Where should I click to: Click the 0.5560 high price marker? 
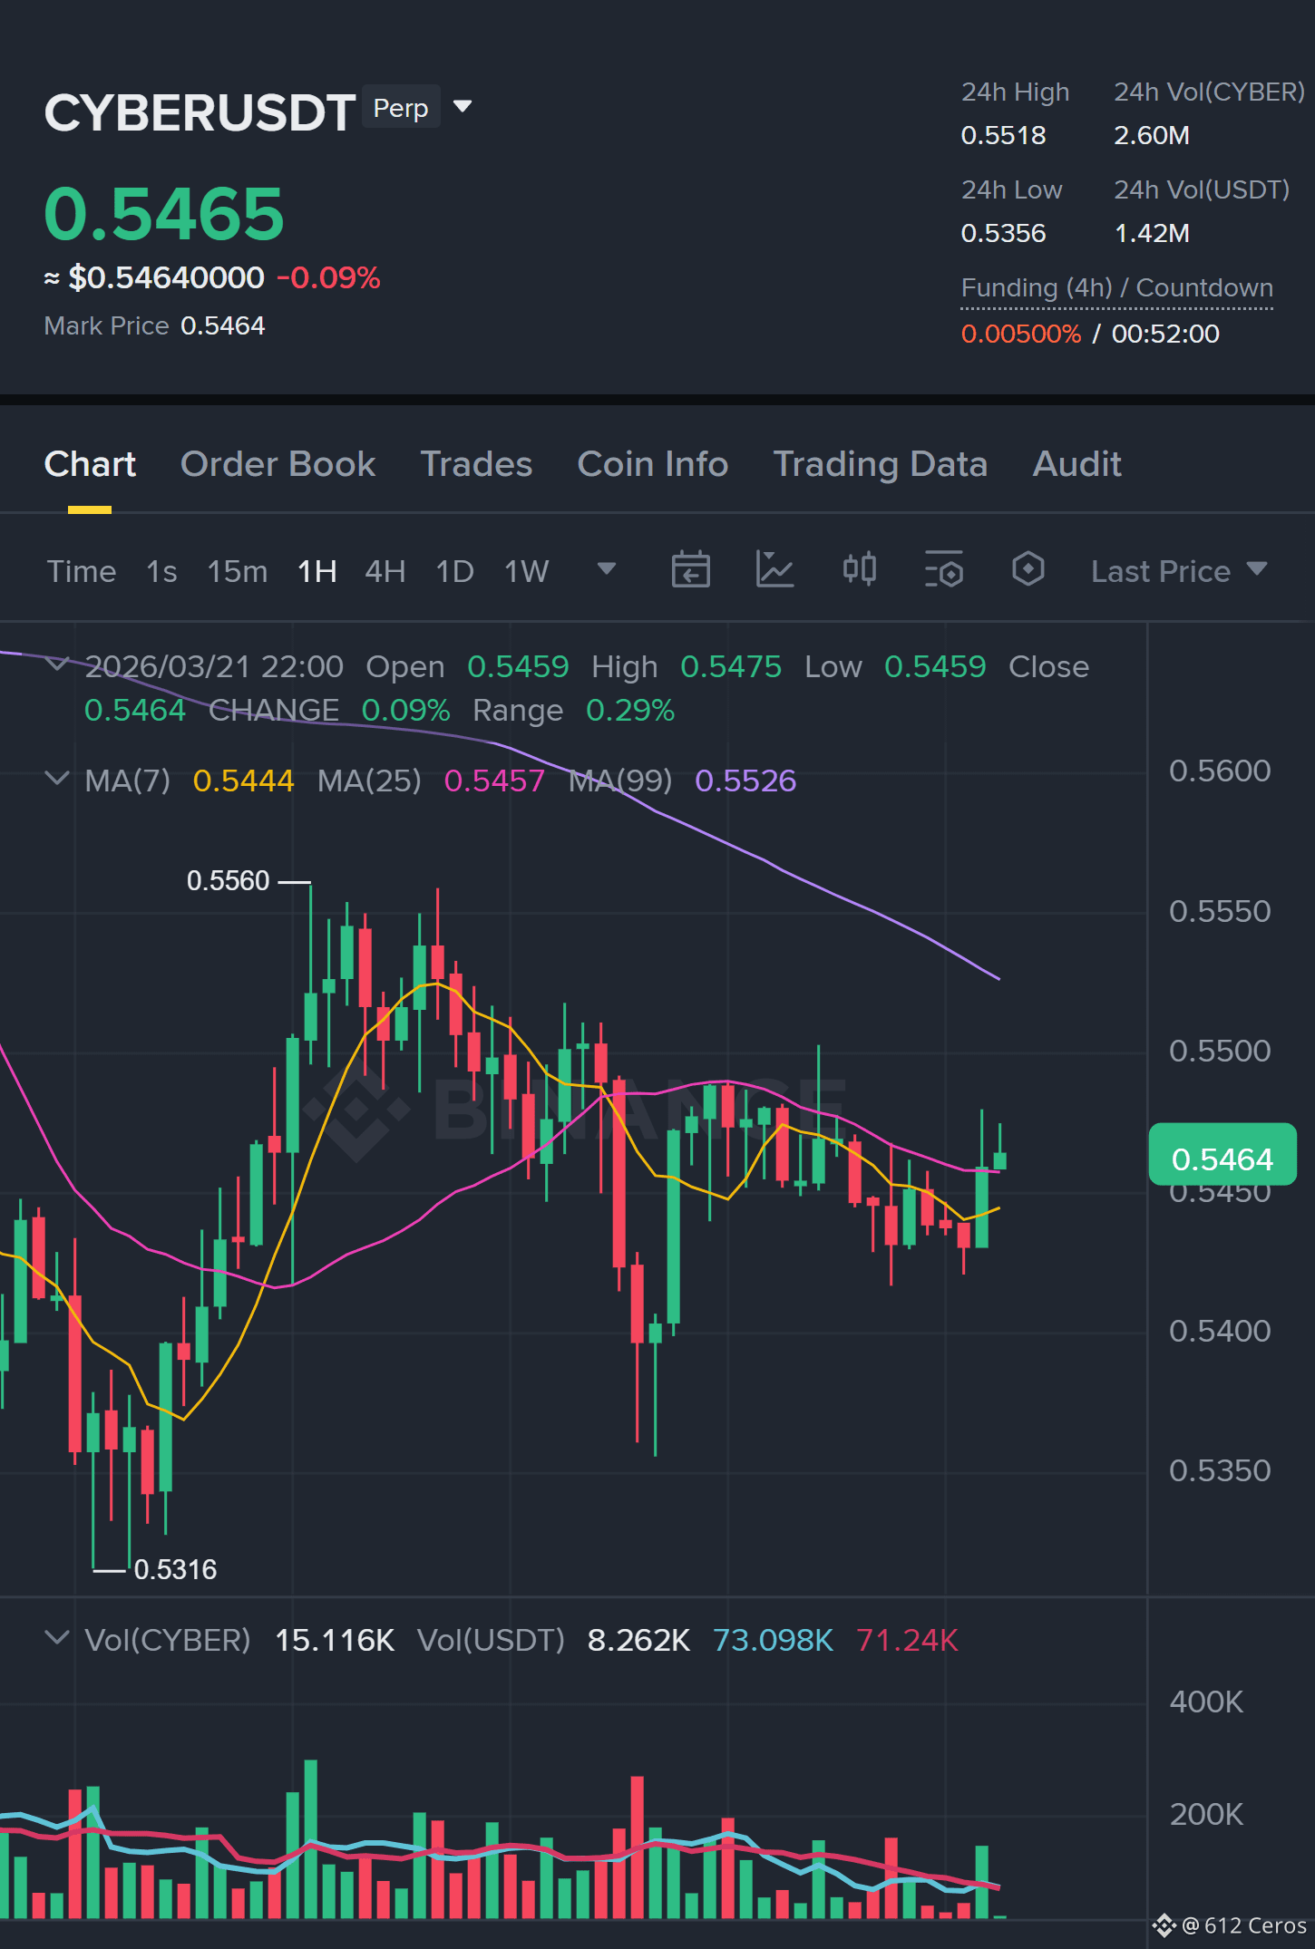pyautogui.click(x=229, y=880)
